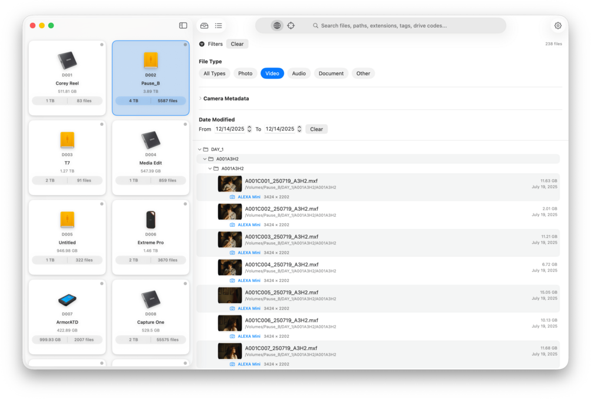Collapse the nested A001A3H2 subfolder
This screenshot has height=399, width=591.
[x=210, y=169]
